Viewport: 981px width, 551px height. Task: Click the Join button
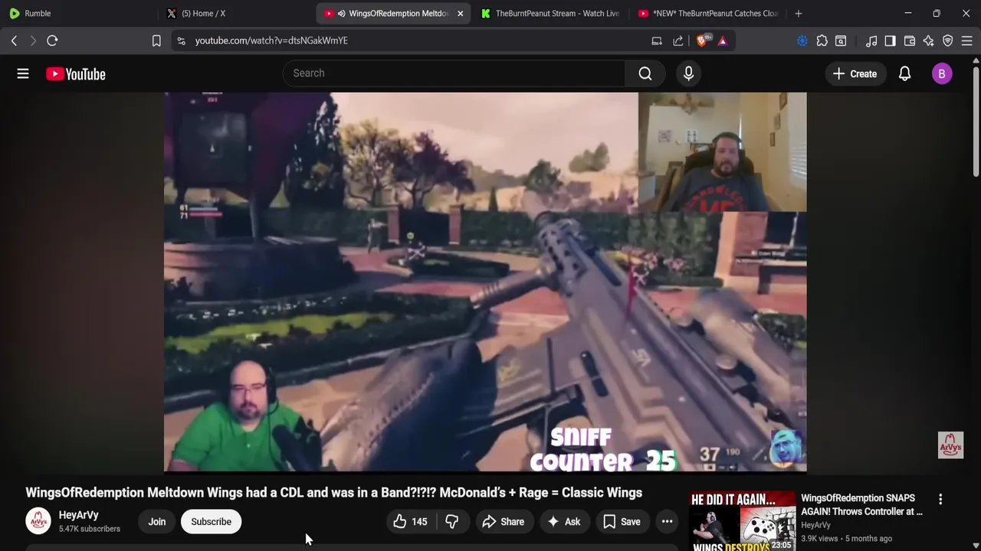[157, 522]
